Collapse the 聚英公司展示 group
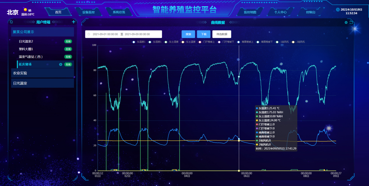369x186 pixels. 43,32
